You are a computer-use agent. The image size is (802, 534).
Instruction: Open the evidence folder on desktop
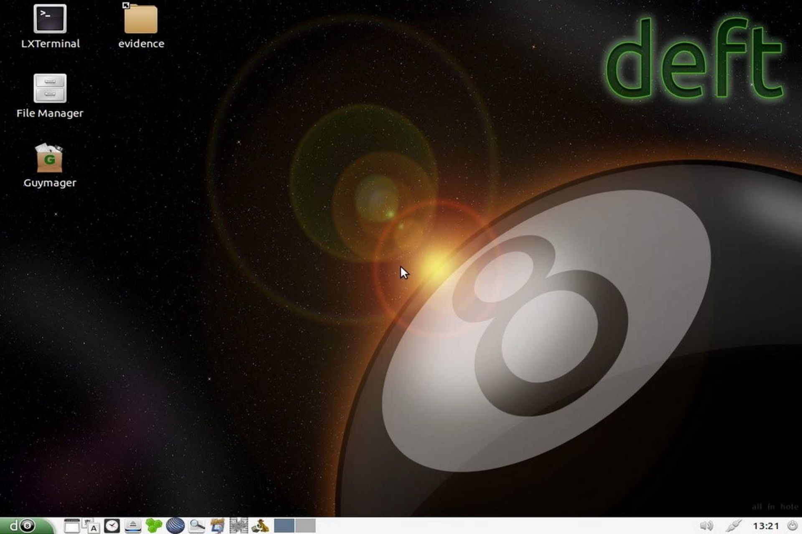(141, 27)
